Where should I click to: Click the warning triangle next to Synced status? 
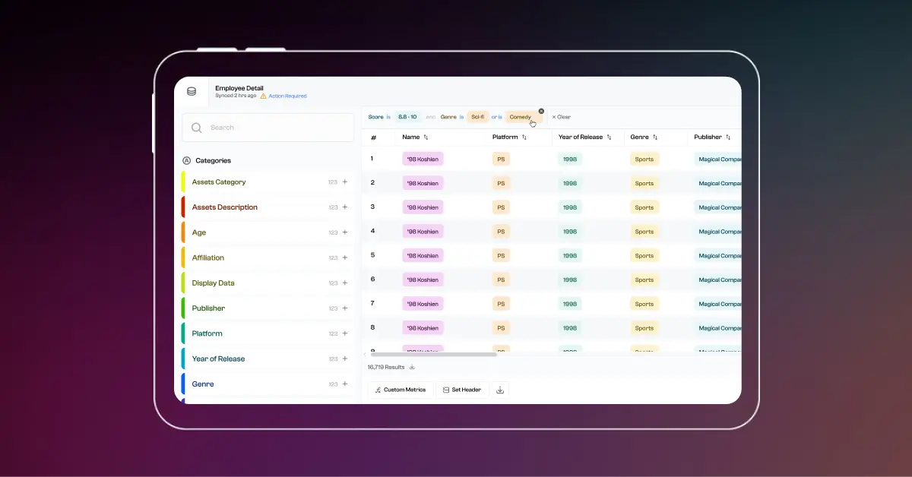click(x=261, y=96)
